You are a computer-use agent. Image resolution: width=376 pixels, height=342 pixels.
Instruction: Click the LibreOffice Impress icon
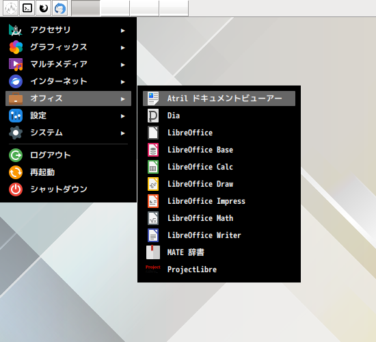(x=153, y=201)
